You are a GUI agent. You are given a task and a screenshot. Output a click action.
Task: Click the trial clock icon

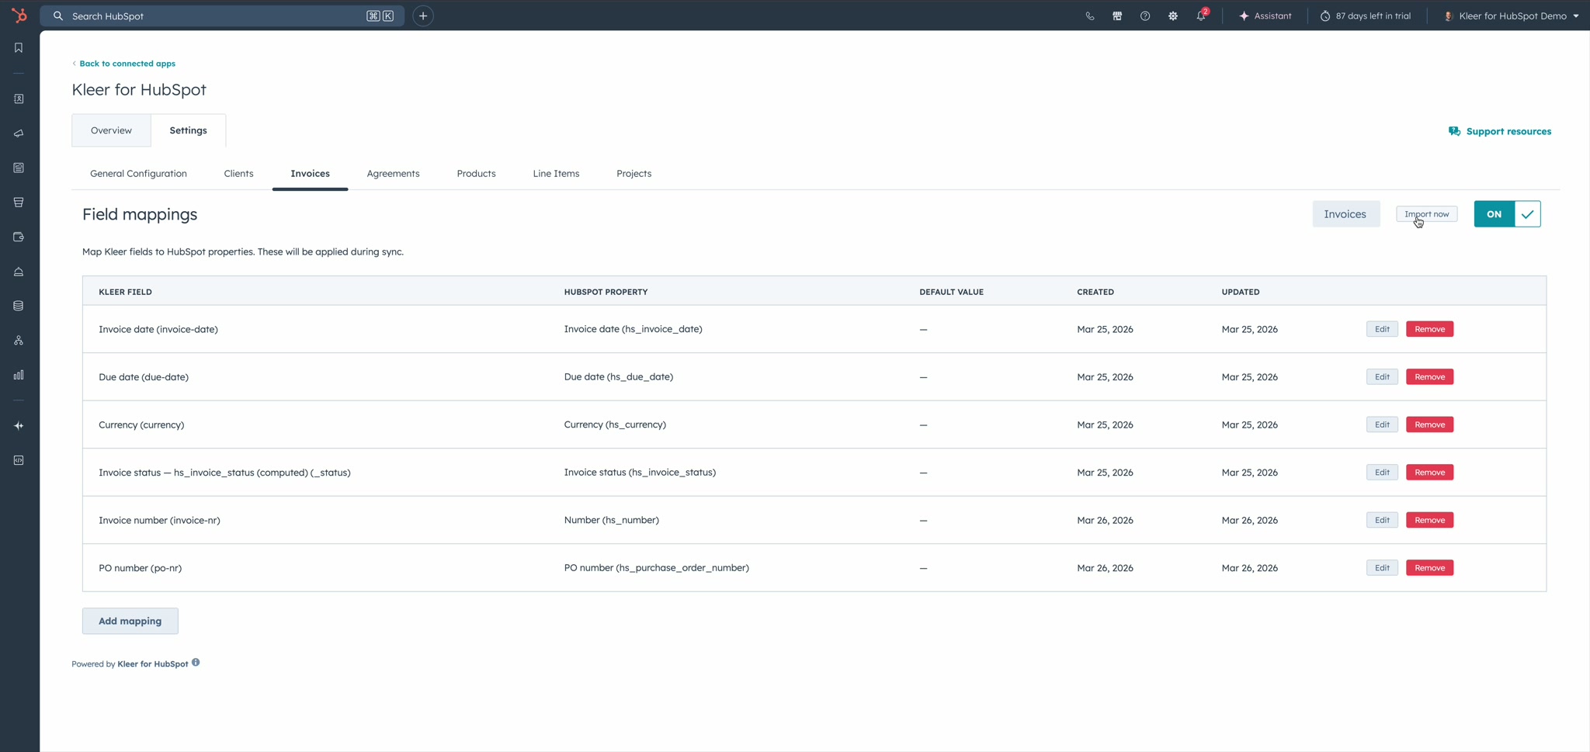click(x=1325, y=16)
